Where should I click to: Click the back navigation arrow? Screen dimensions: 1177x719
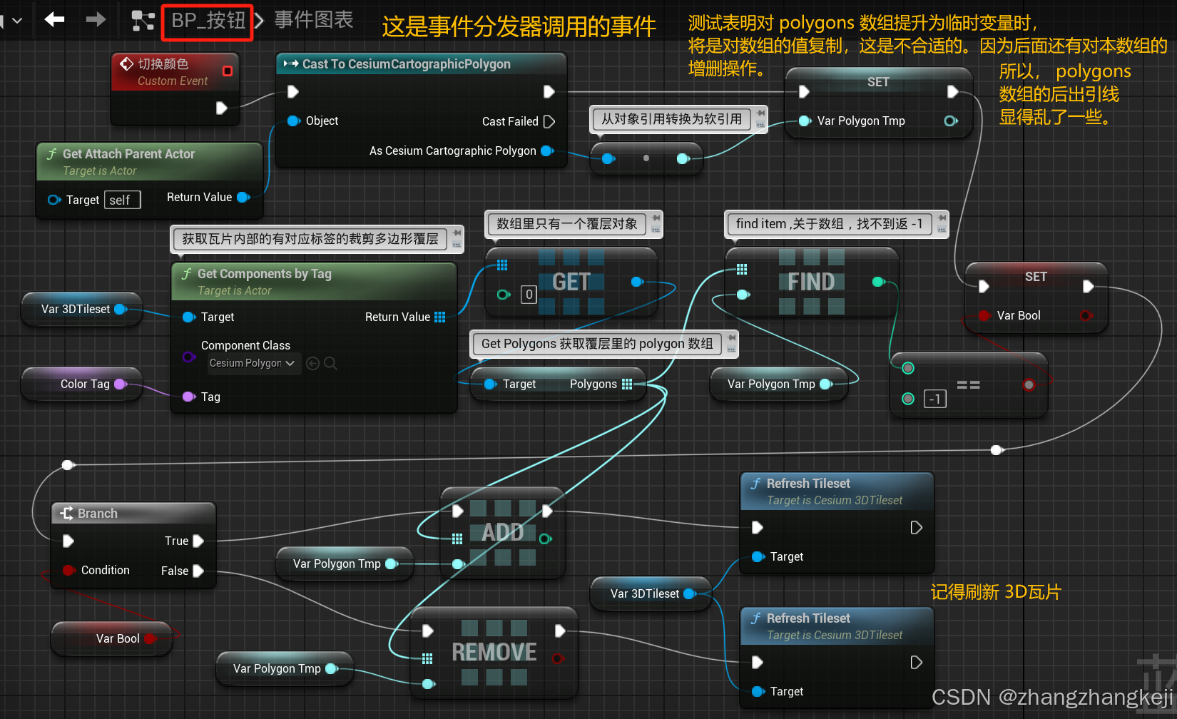54,20
